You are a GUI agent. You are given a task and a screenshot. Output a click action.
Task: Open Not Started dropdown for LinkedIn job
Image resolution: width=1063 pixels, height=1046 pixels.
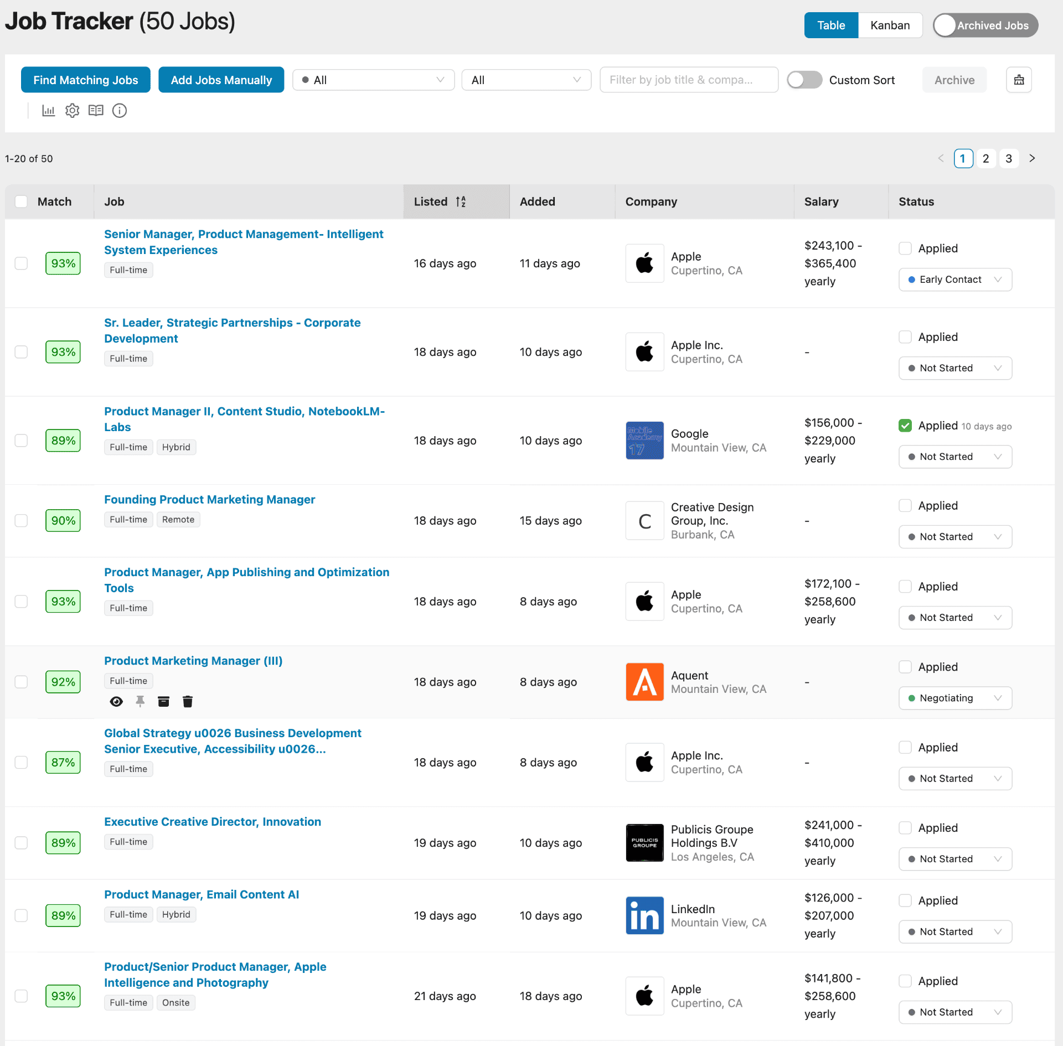coord(955,931)
